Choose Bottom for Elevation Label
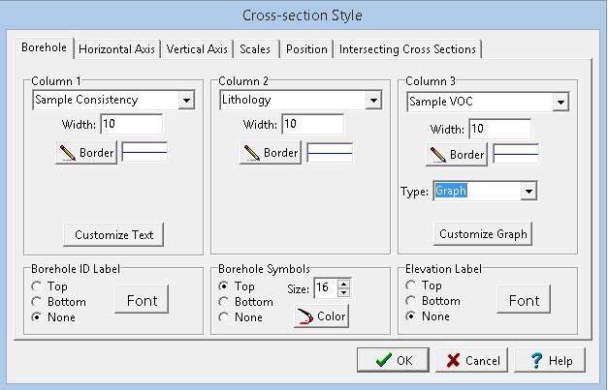608x390 pixels. tap(411, 301)
